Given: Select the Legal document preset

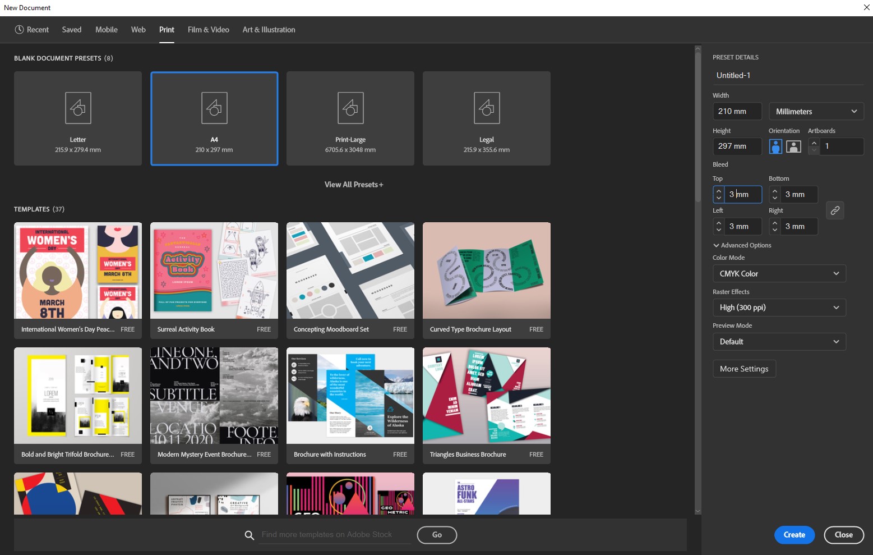Looking at the screenshot, I should pyautogui.click(x=486, y=118).
